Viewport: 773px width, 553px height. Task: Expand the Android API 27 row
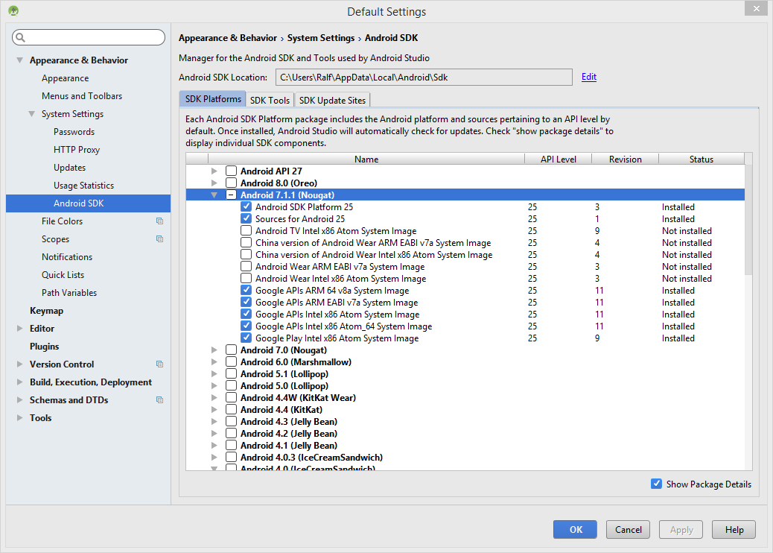[x=214, y=171]
